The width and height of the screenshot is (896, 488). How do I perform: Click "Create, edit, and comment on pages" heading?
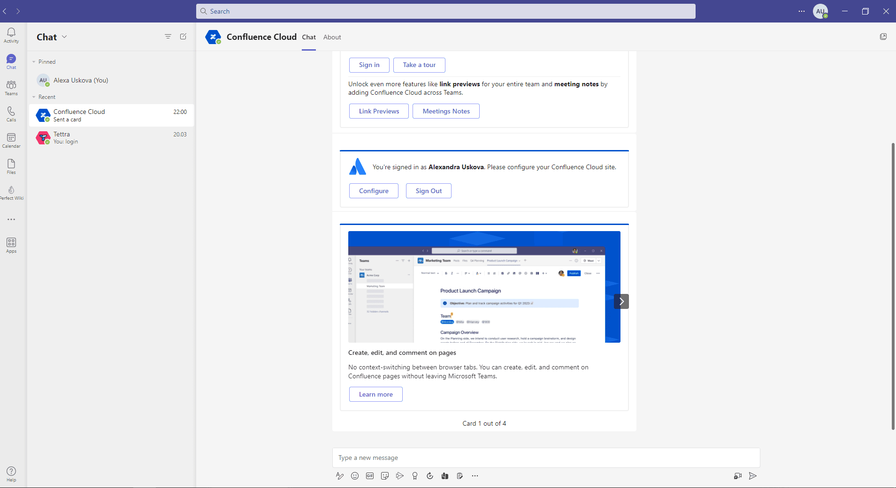[x=402, y=353]
